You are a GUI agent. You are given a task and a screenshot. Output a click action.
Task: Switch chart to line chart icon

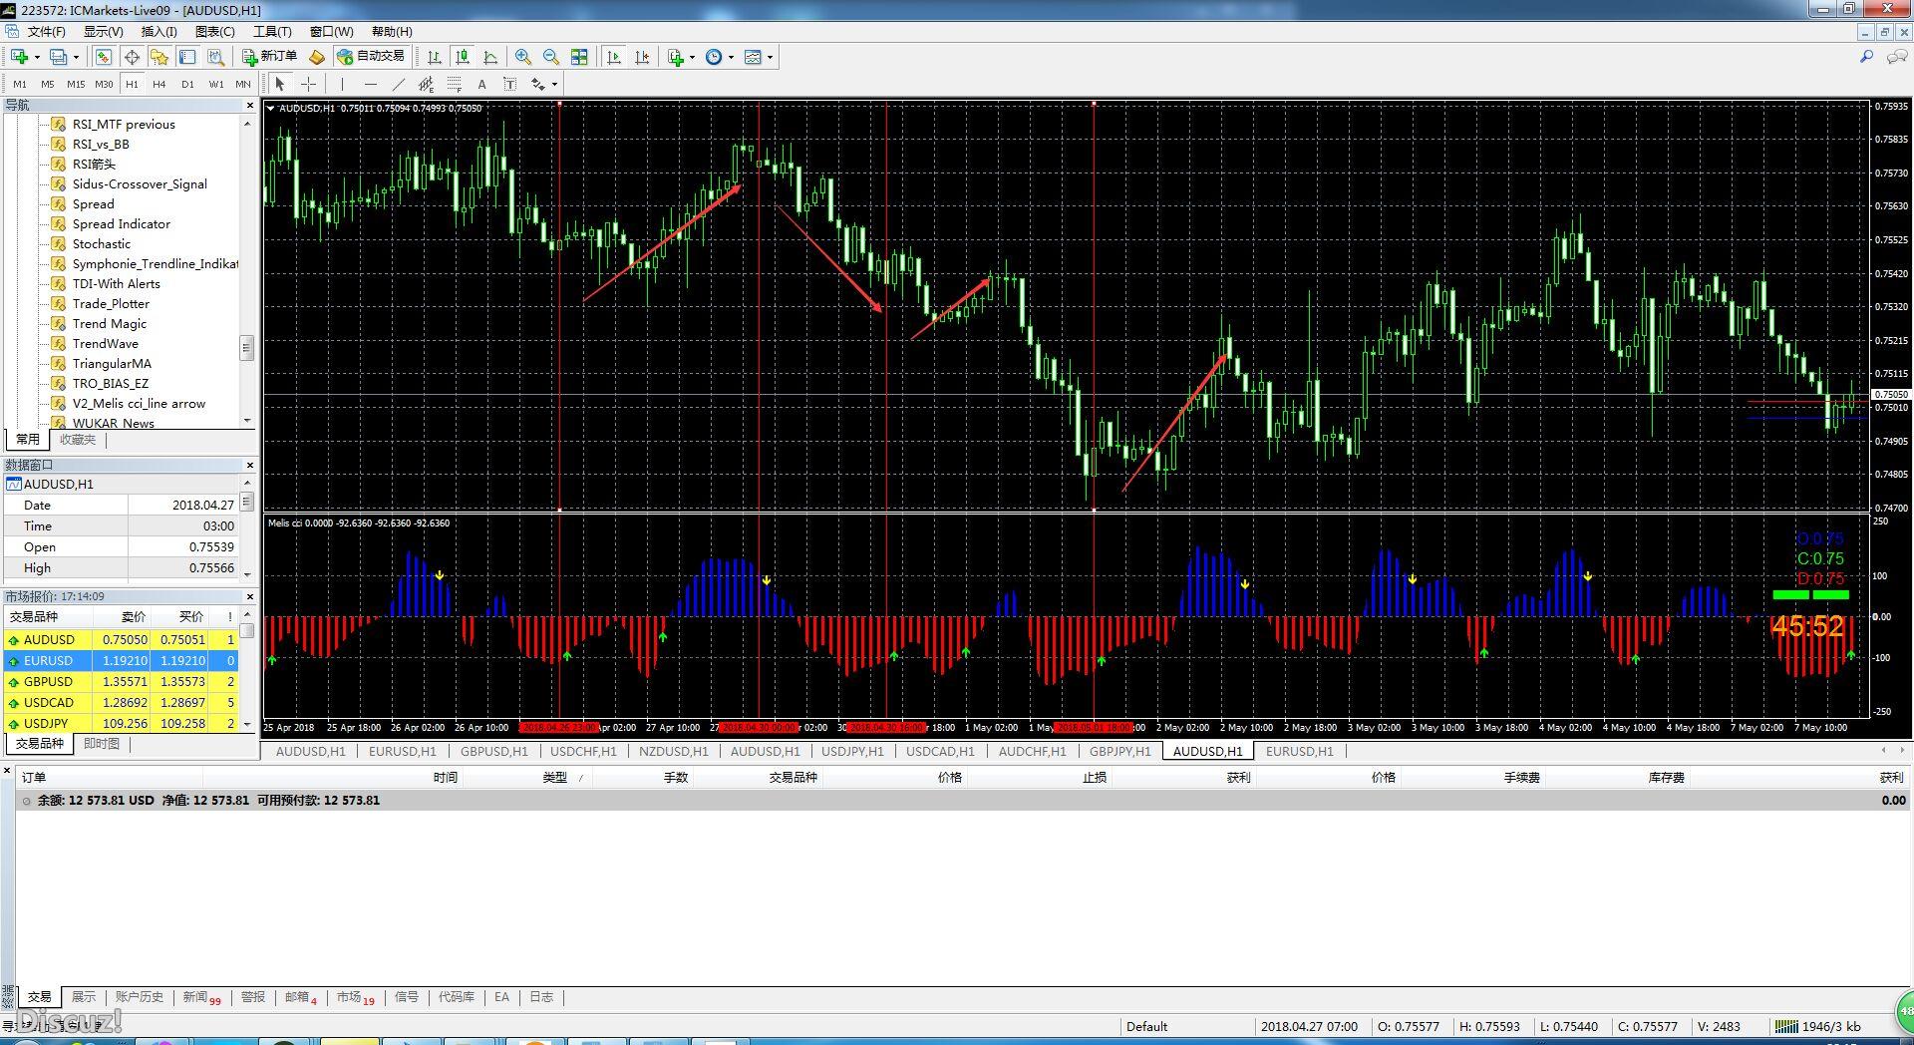[489, 57]
